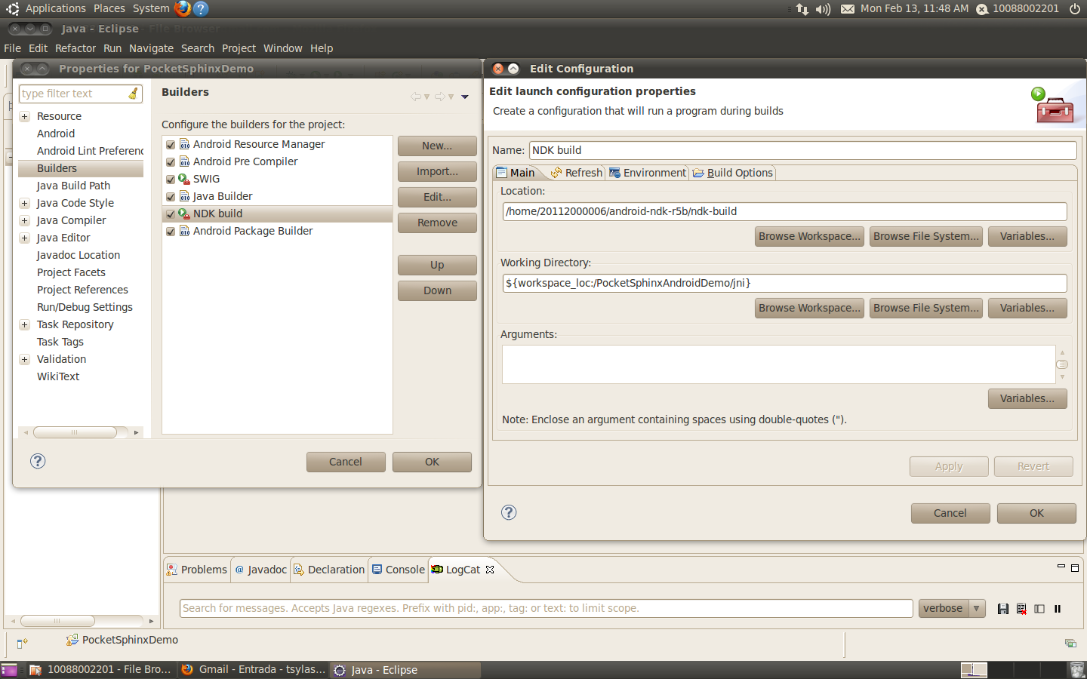Viewport: 1087px width, 679px height.
Task: Expand Task Repository node
Action: point(24,324)
